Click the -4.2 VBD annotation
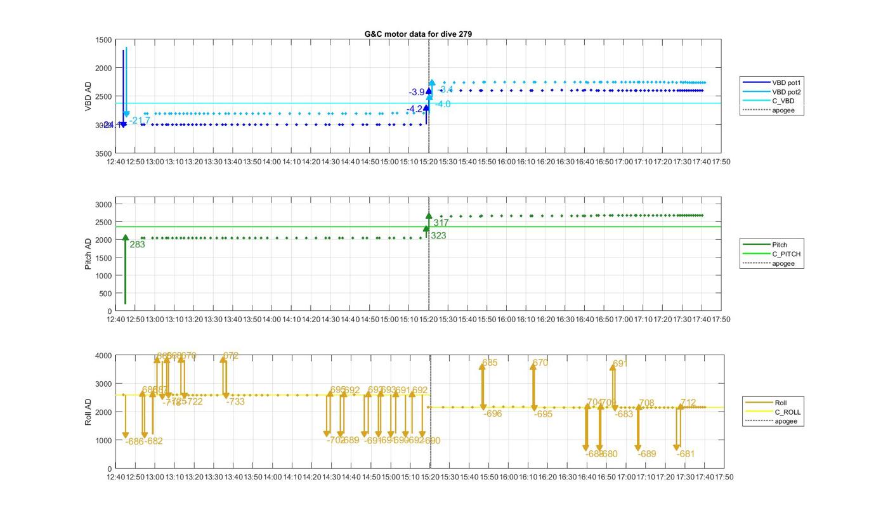 (x=414, y=109)
